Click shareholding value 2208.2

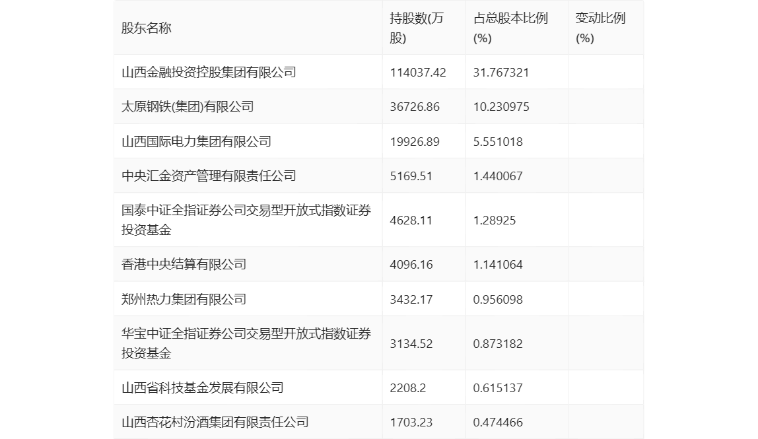(x=408, y=388)
